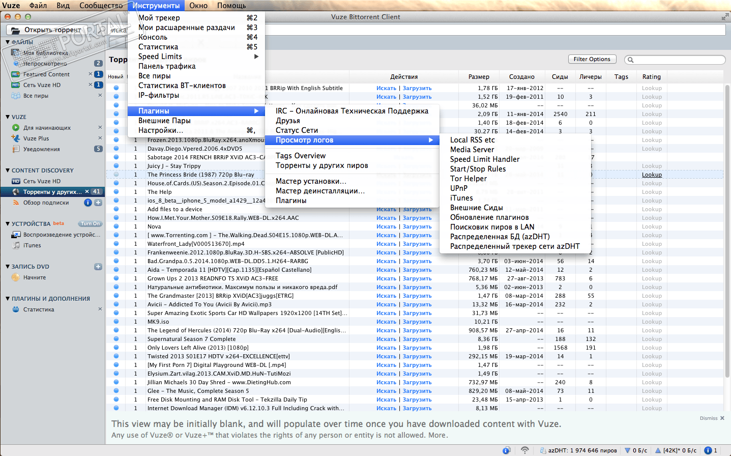Click the iTunes music note sidebar icon
Image resolution: width=731 pixels, height=456 pixels.
tap(16, 245)
